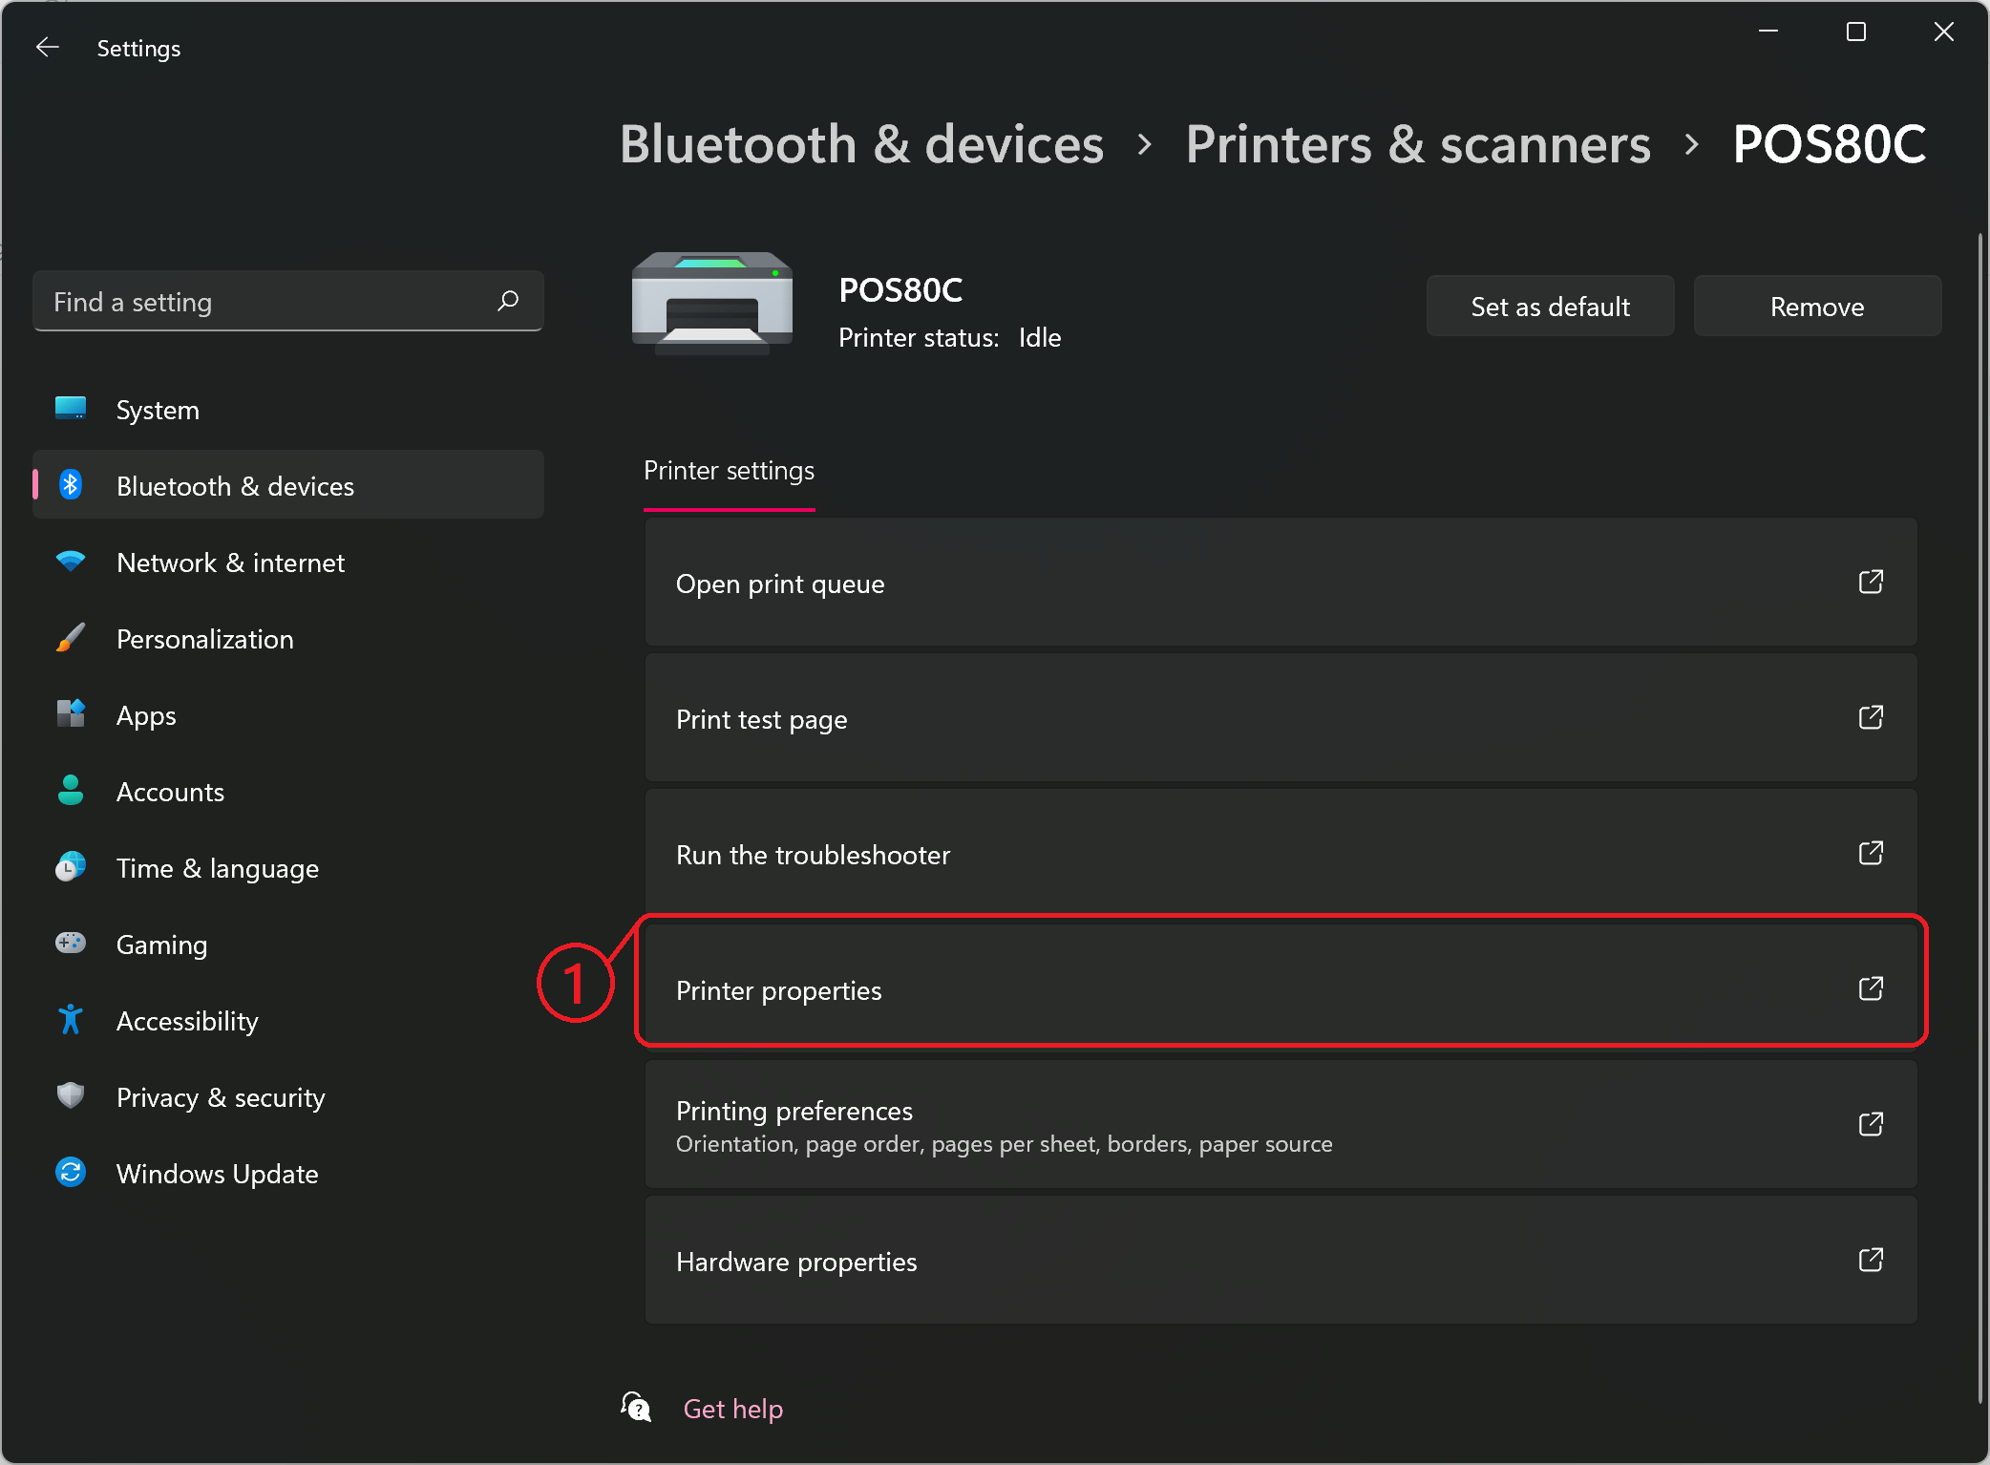Open the System settings category
Screen dimensions: 1990x1465
click(158, 410)
